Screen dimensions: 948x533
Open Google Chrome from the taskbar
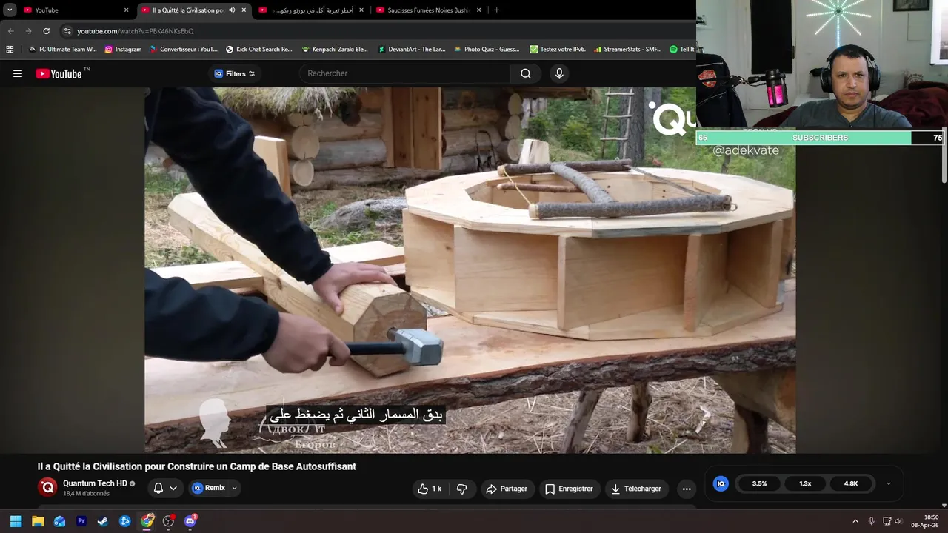click(147, 521)
